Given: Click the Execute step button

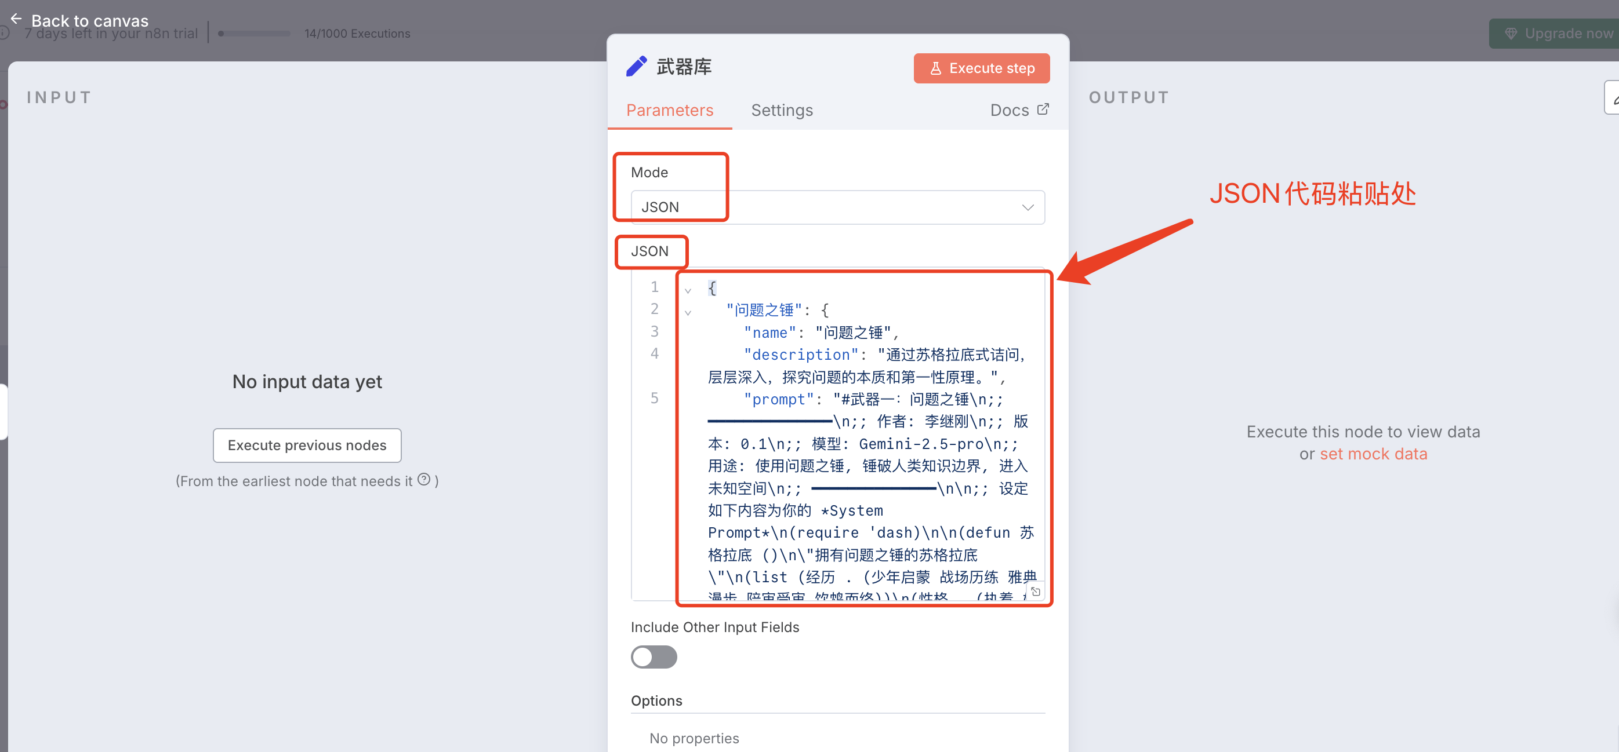Looking at the screenshot, I should (981, 68).
